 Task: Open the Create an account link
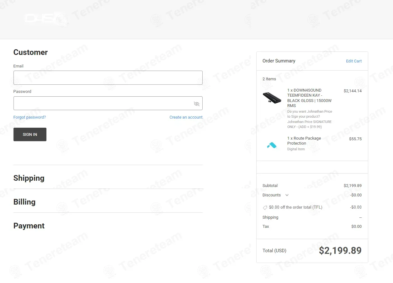186,117
